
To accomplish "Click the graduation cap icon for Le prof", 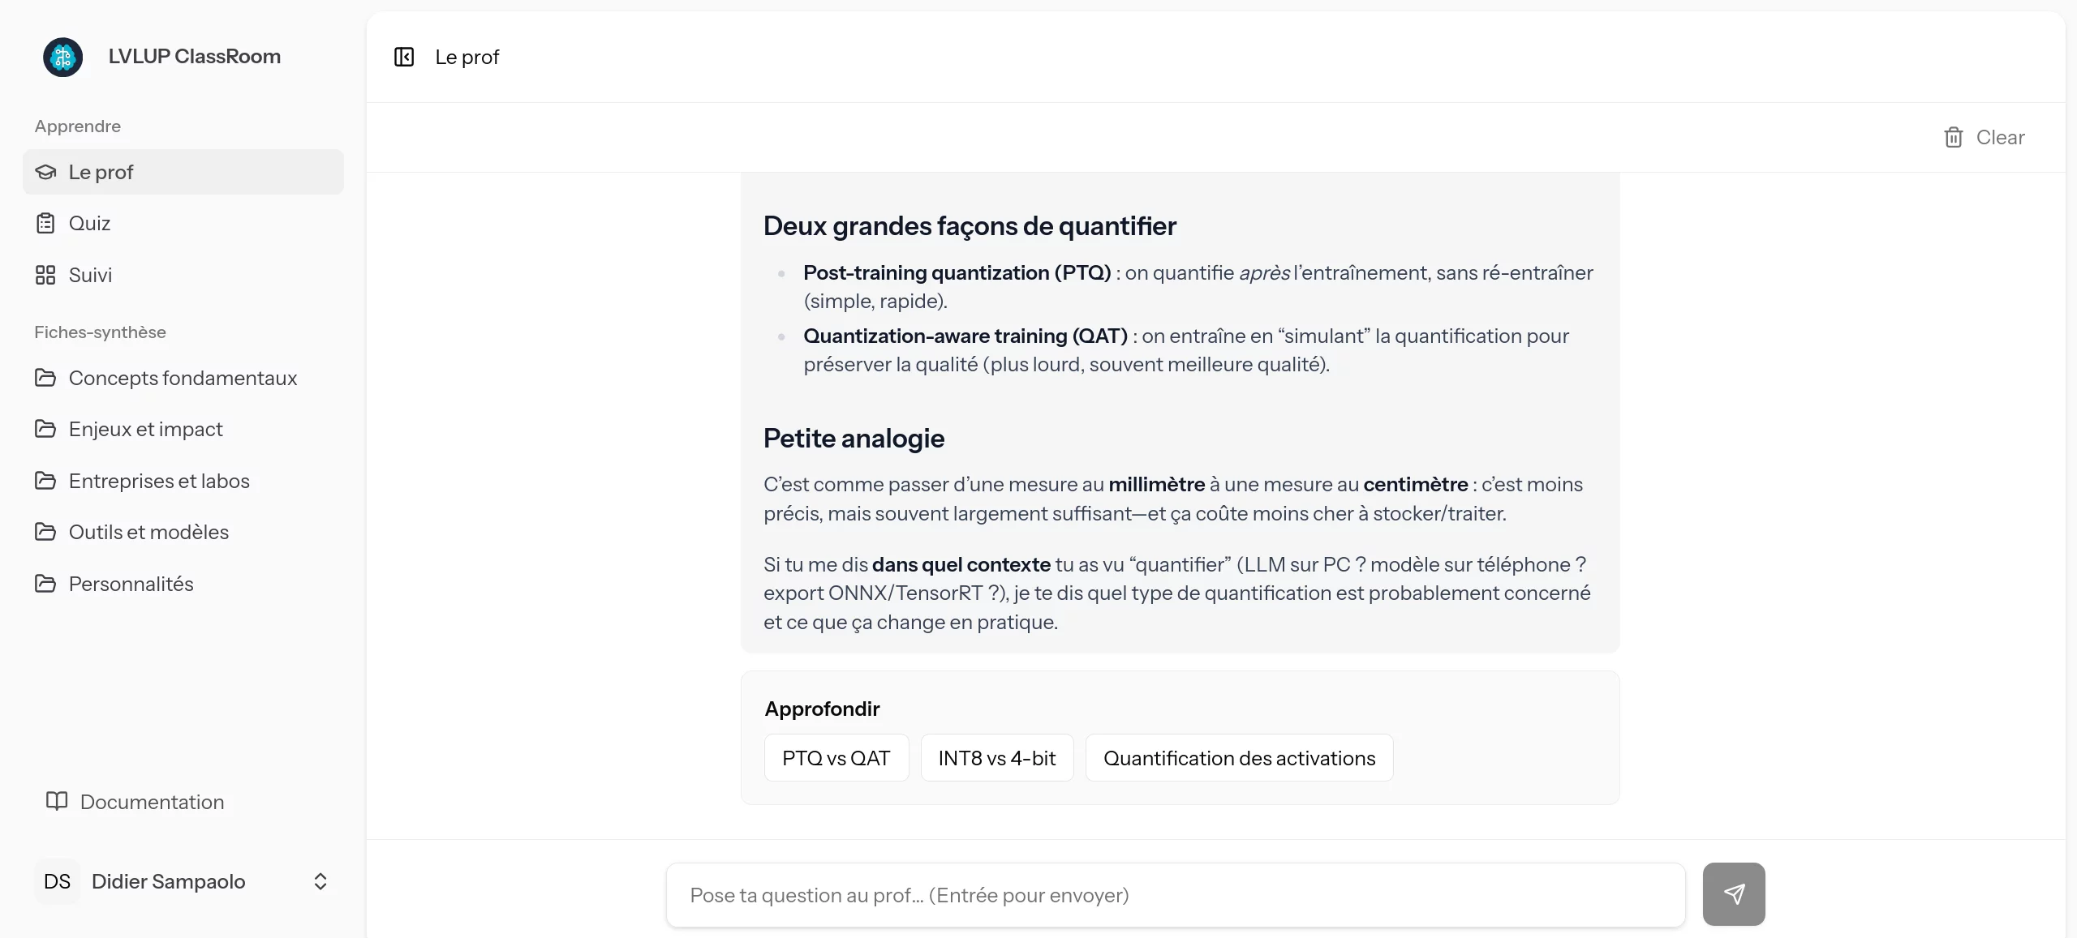I will click(45, 172).
